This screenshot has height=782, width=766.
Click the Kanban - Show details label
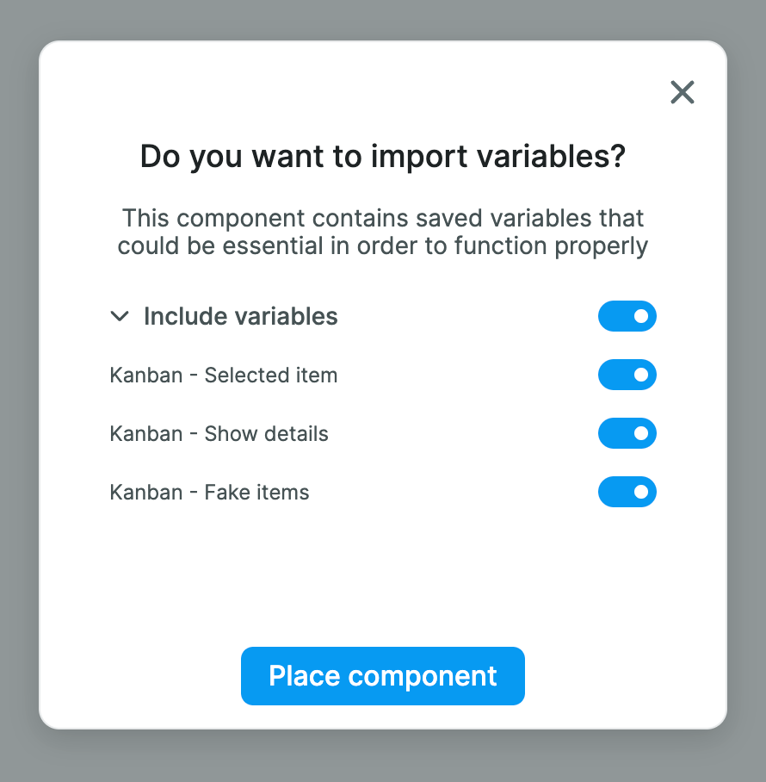tap(219, 434)
